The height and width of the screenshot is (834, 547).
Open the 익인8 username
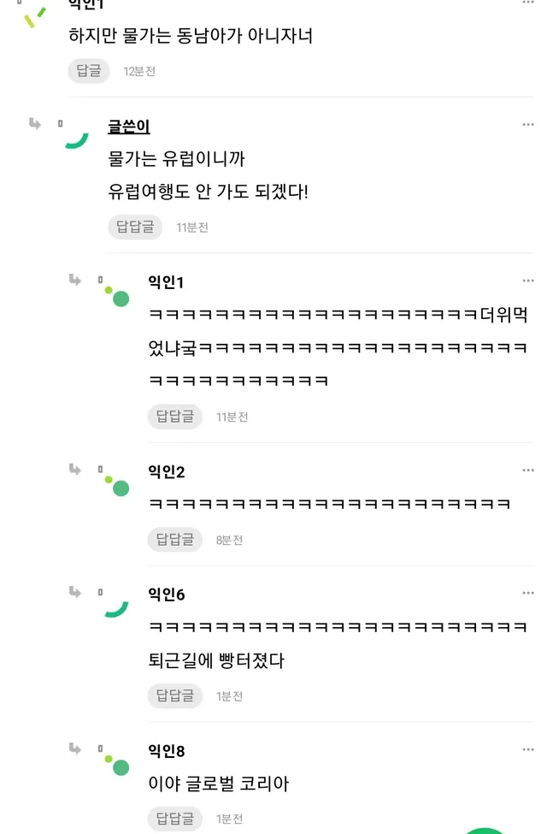click(167, 751)
